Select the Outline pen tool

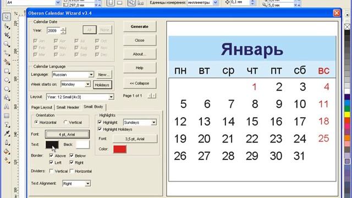coord(7,142)
